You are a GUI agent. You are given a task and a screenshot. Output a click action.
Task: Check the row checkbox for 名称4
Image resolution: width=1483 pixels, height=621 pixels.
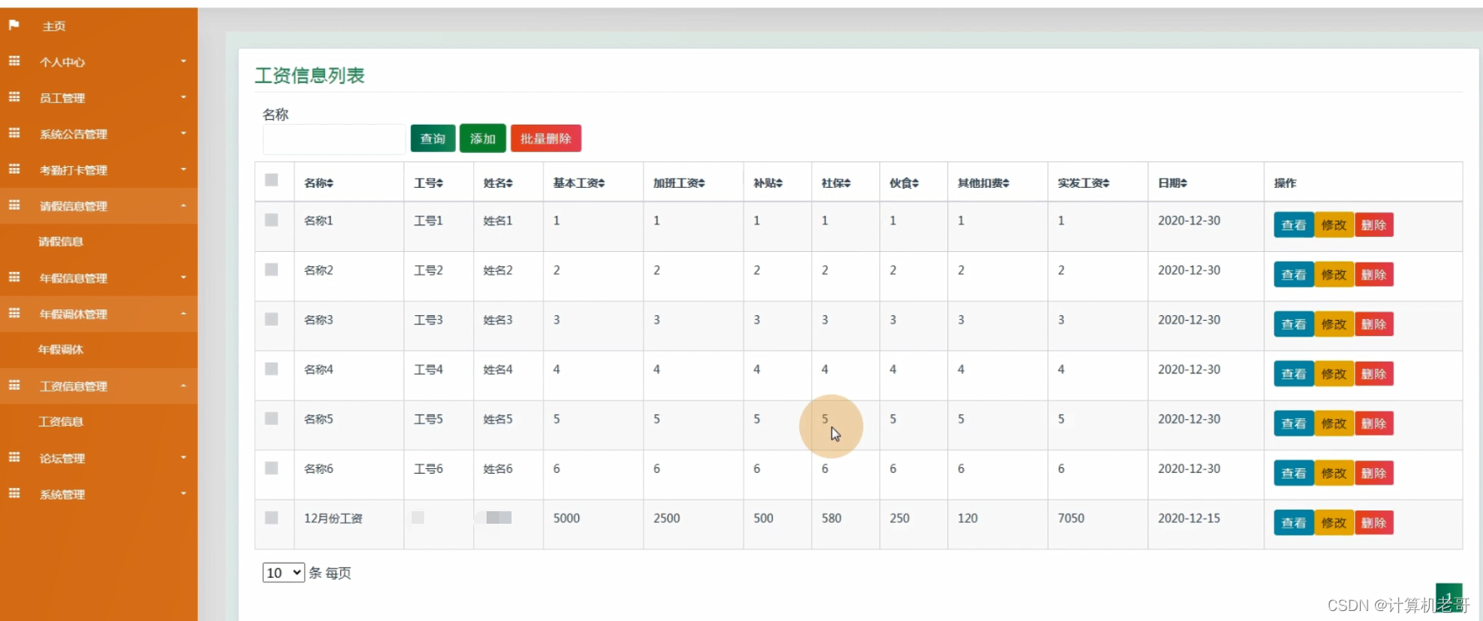(271, 369)
